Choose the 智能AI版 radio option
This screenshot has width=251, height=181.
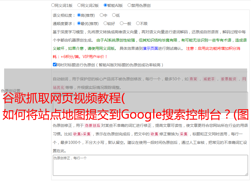click(x=105, y=5)
